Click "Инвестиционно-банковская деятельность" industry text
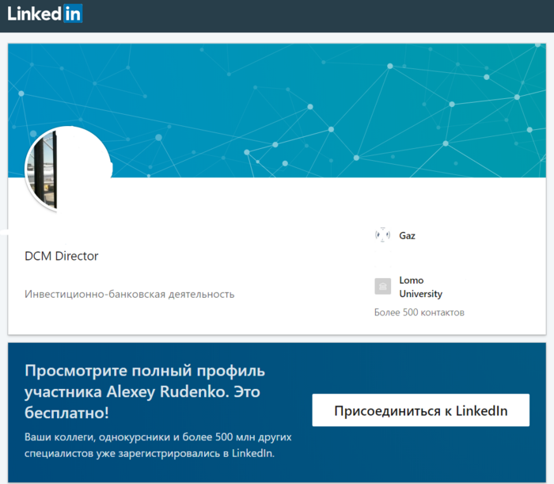This screenshot has height=484, width=554. point(130,294)
